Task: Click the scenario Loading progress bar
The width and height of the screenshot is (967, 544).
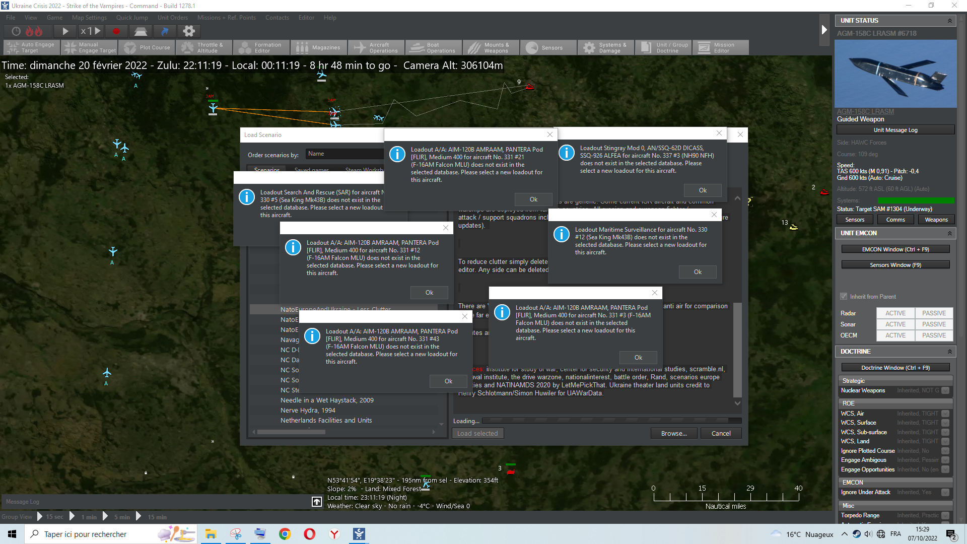Action: [612, 421]
